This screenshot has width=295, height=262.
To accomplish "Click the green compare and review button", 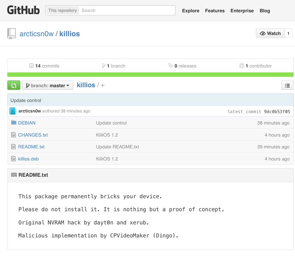I will pos(14,85).
